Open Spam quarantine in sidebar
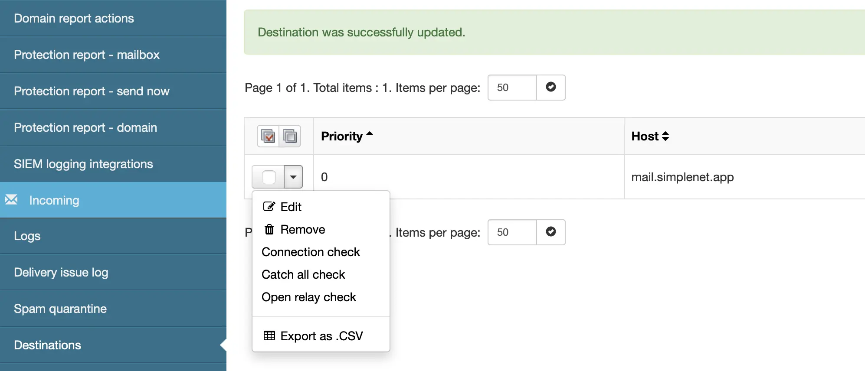 coord(60,309)
